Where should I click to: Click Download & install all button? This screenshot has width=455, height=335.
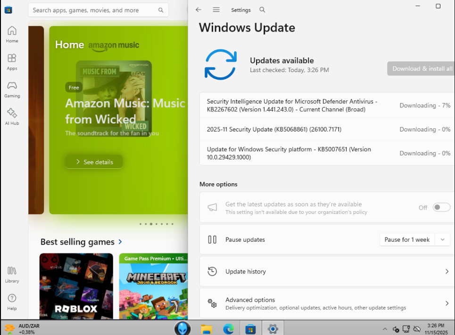click(x=421, y=69)
